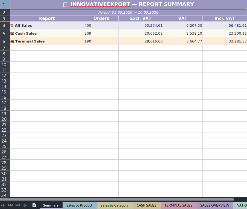Switch to the Summary sheet tab
The image size is (247, 209).
pyautogui.click(x=51, y=205)
